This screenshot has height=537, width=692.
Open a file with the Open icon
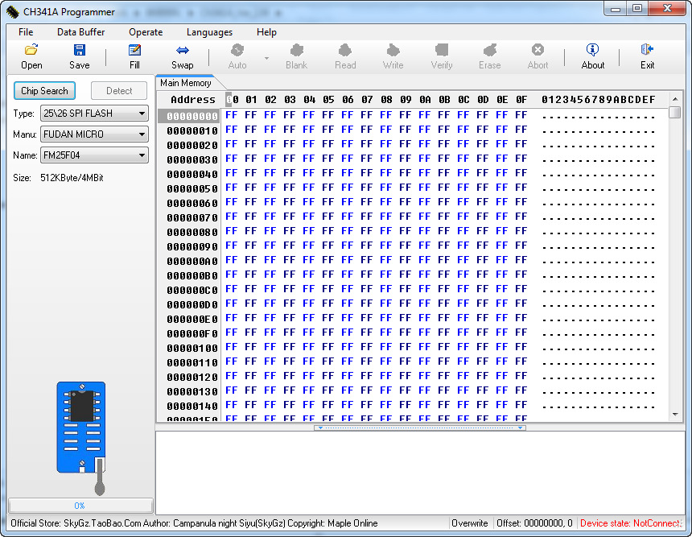tap(31, 56)
